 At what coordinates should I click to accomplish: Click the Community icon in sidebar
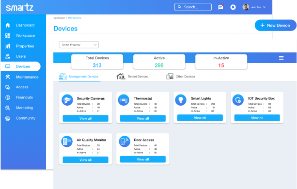tap(8, 118)
